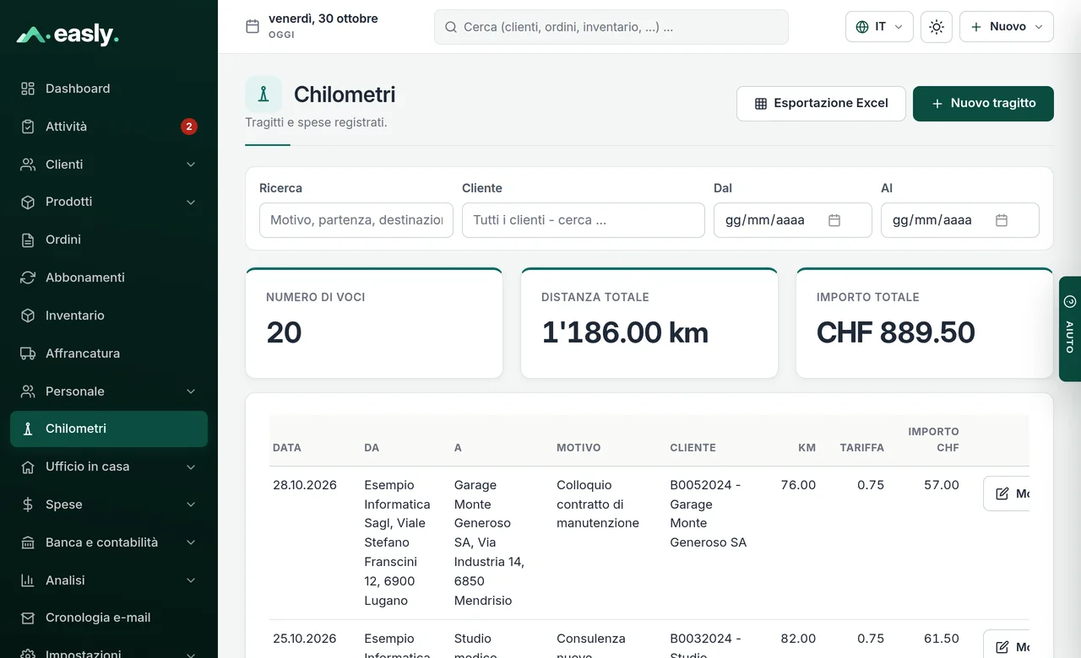Open Dashboard from the sidebar
This screenshot has width=1081, height=658.
click(x=108, y=89)
